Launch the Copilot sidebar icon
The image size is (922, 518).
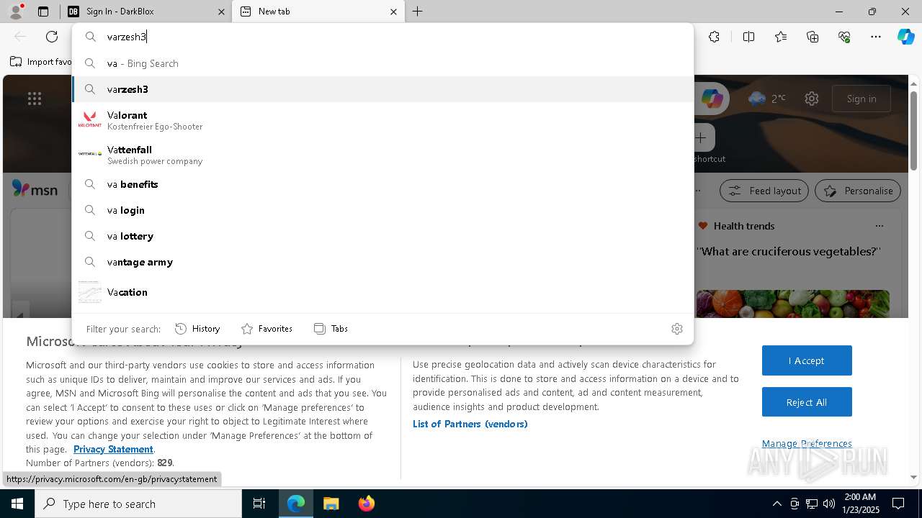tap(905, 37)
